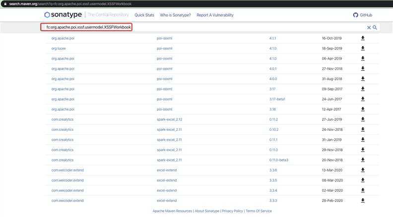Screen dimensions: 393x217
Task: Open version 3.16 link
Action: pyautogui.click(x=272, y=109)
